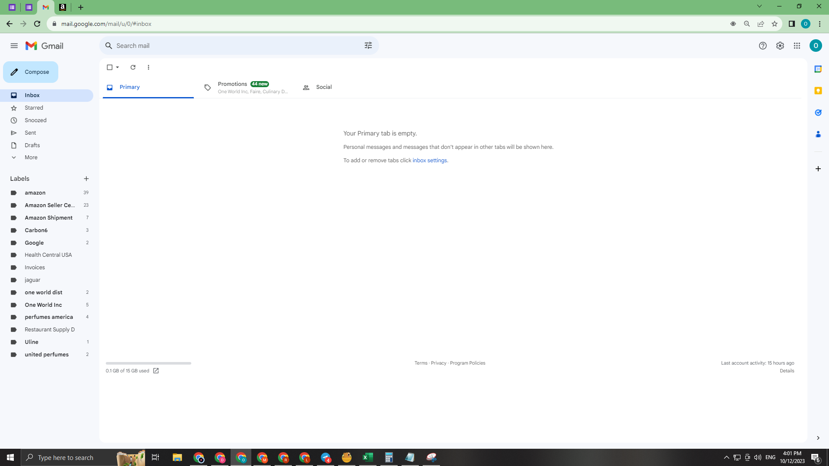Bookmark this tab with the star icon
Viewport: 829px width, 466px height.
coord(775,24)
